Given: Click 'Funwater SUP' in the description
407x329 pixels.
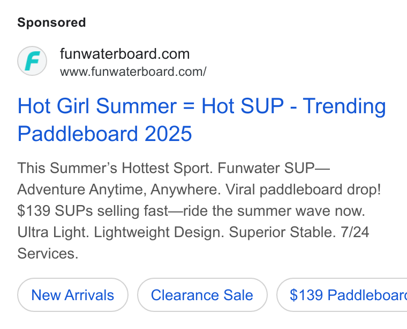Looking at the screenshot, I should pos(266,168).
